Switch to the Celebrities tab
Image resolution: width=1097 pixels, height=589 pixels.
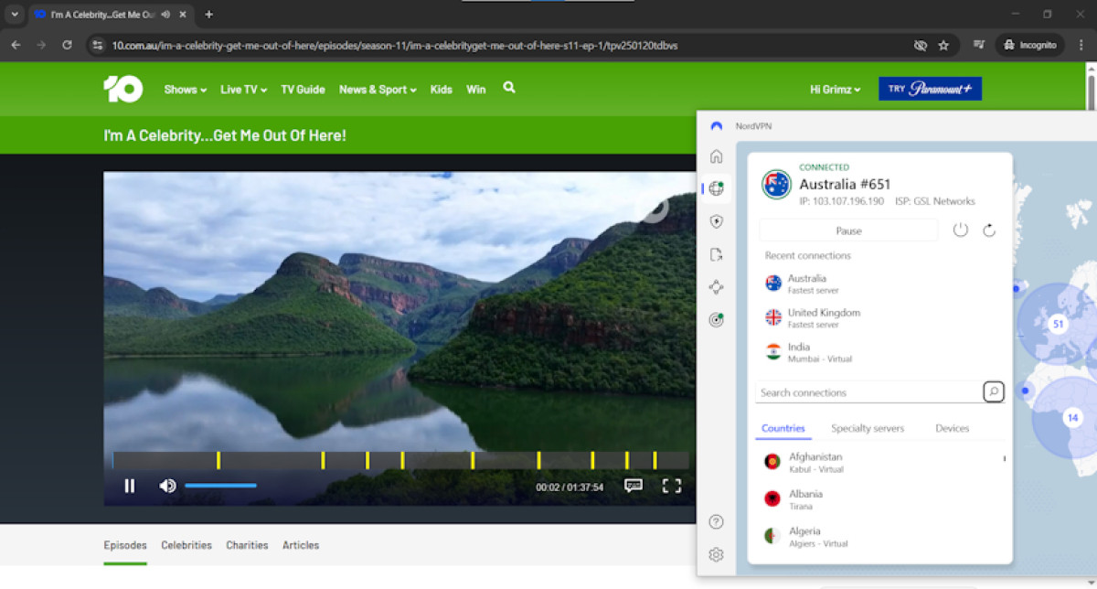click(x=186, y=545)
